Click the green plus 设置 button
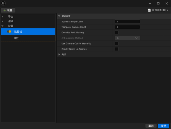Screen dimensions: 171x129 tap(8, 10)
